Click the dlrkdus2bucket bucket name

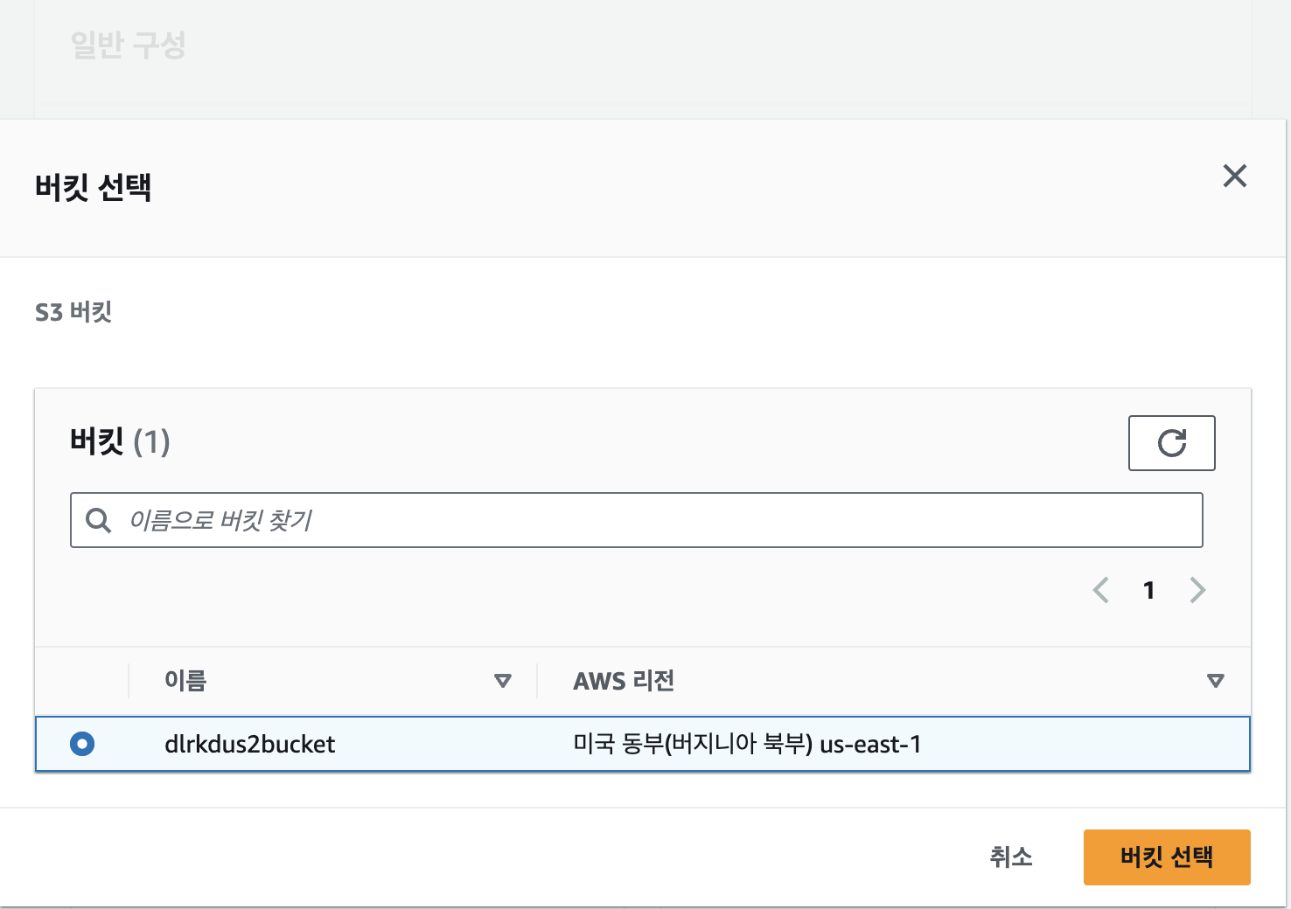pyautogui.click(x=249, y=745)
